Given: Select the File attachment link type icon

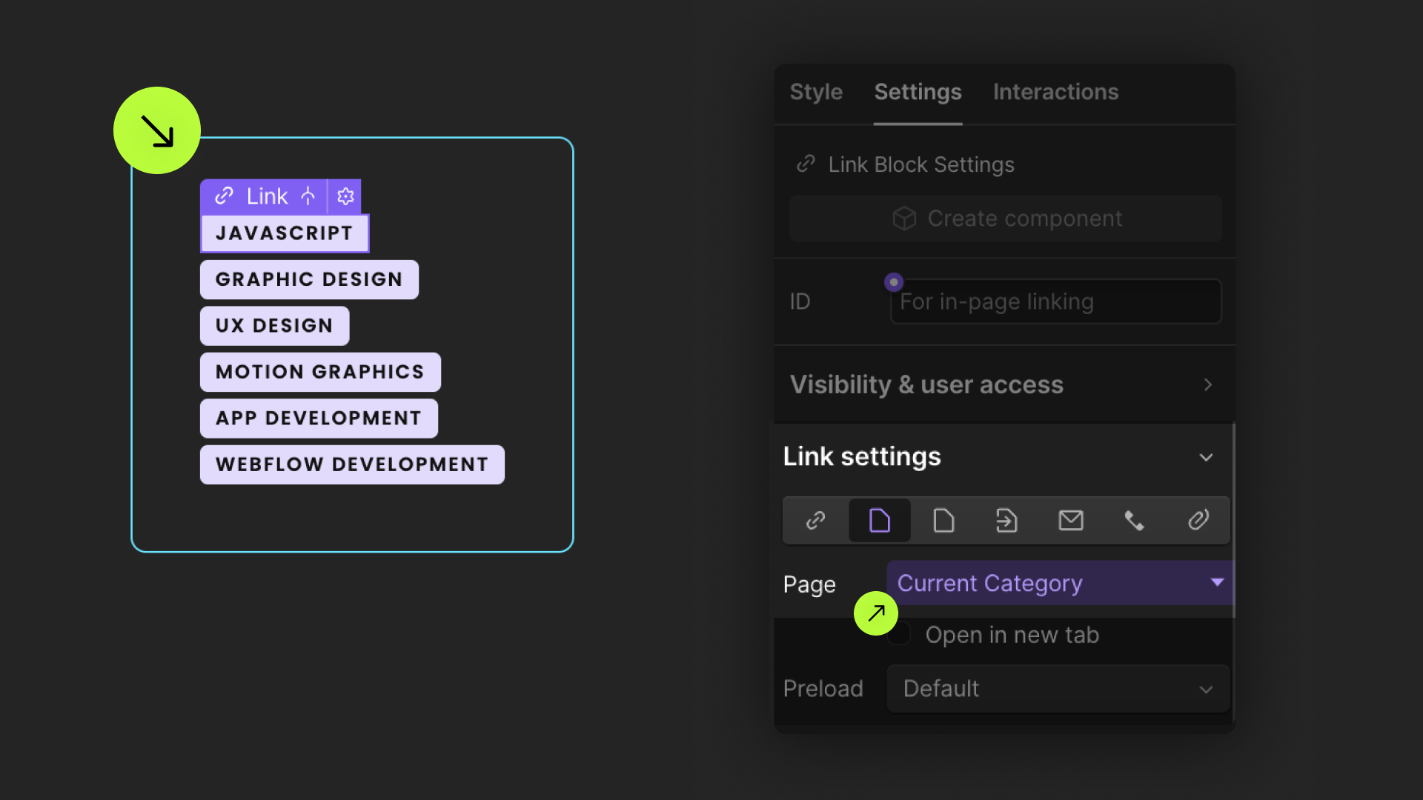Looking at the screenshot, I should point(1198,521).
